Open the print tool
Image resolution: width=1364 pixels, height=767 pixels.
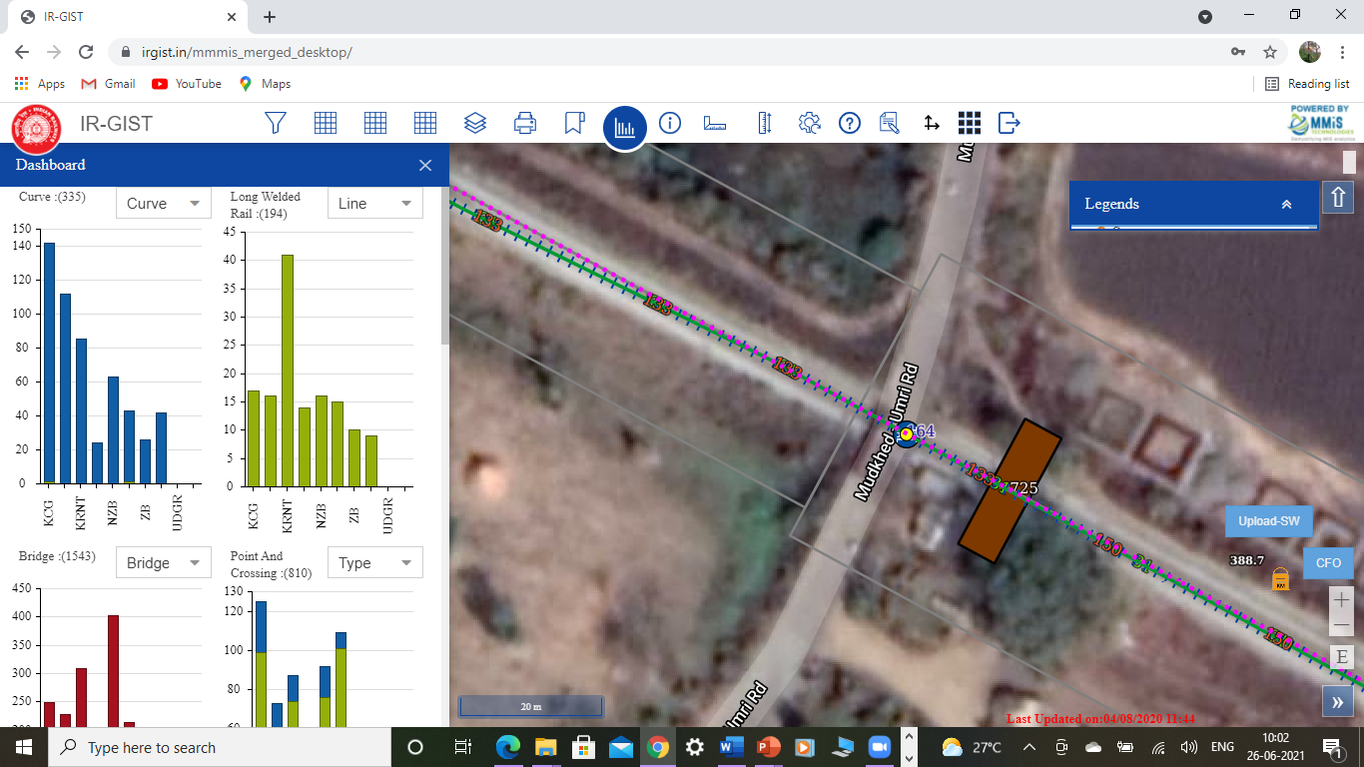[x=525, y=123]
